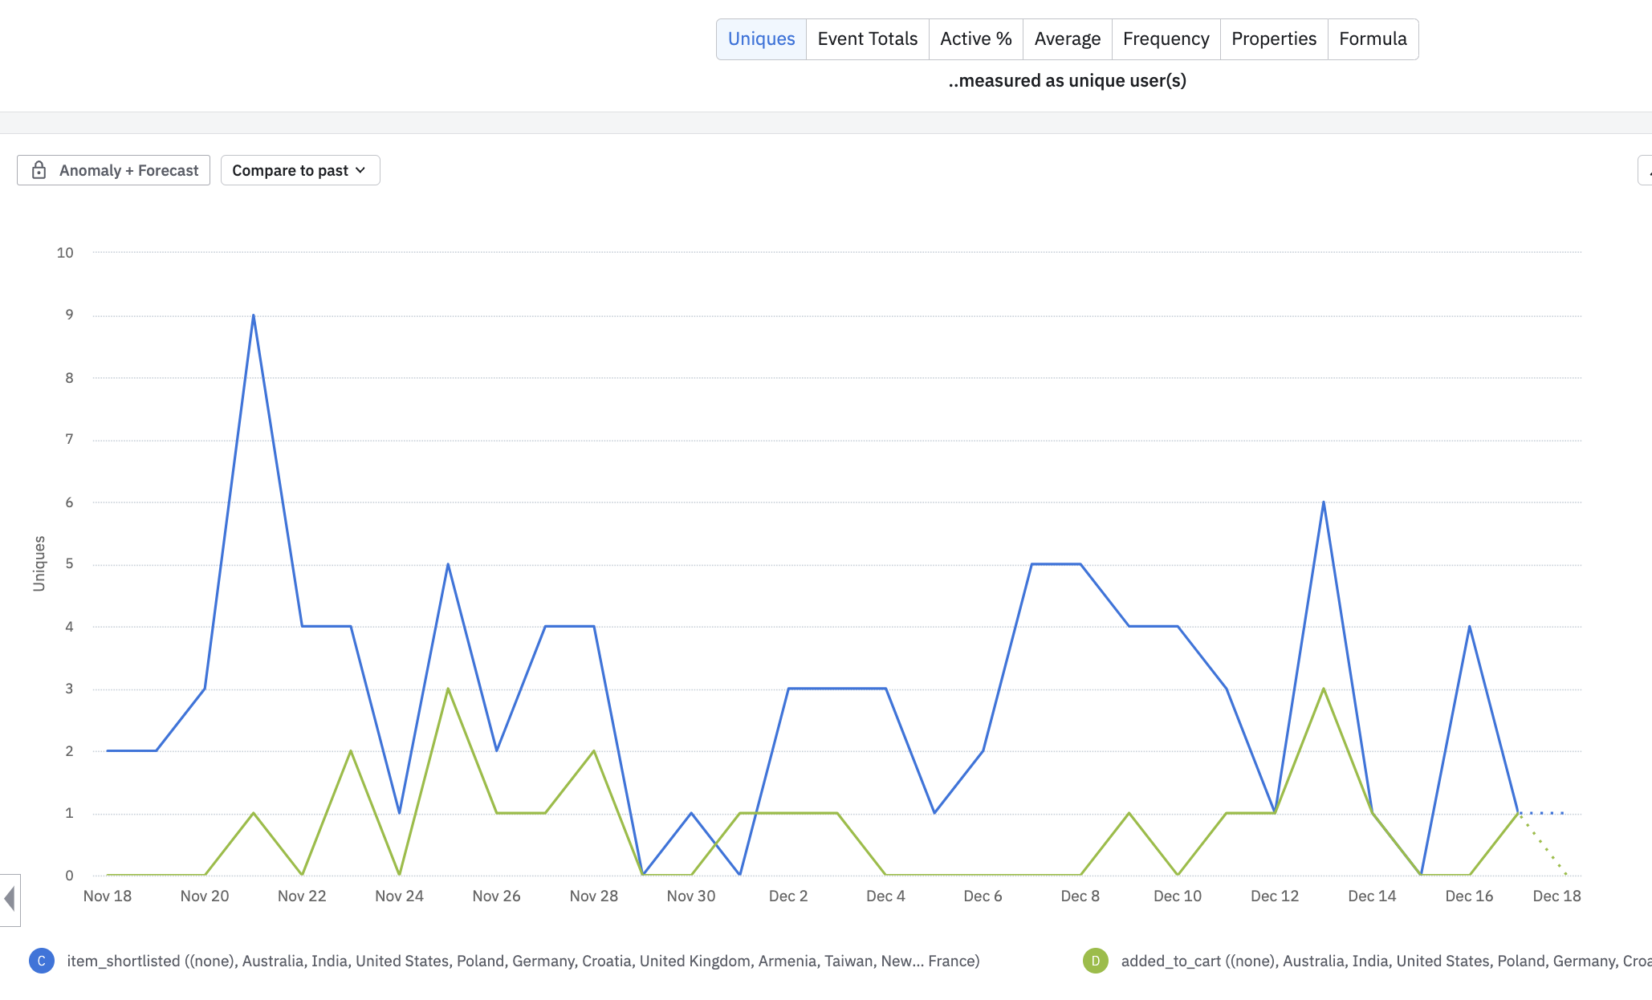This screenshot has width=1652, height=1000.
Task: Click the Anomaly + Forecast button
Action: 114,170
